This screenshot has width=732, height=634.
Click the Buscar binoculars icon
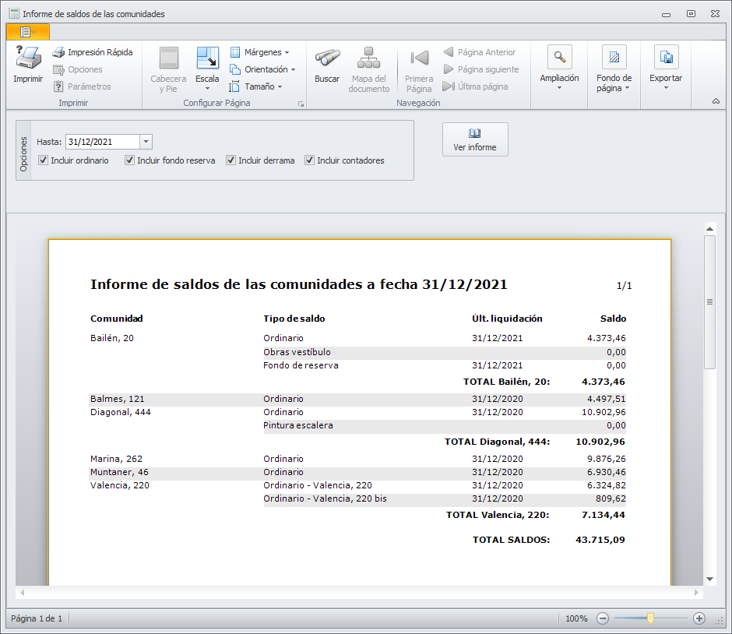pos(327,59)
